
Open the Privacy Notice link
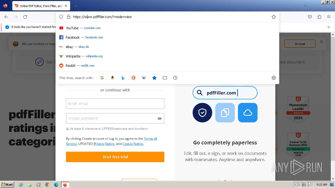tap(104, 144)
